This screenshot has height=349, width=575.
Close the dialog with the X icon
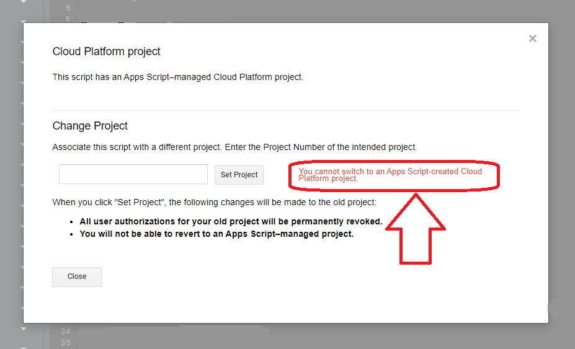coord(532,38)
